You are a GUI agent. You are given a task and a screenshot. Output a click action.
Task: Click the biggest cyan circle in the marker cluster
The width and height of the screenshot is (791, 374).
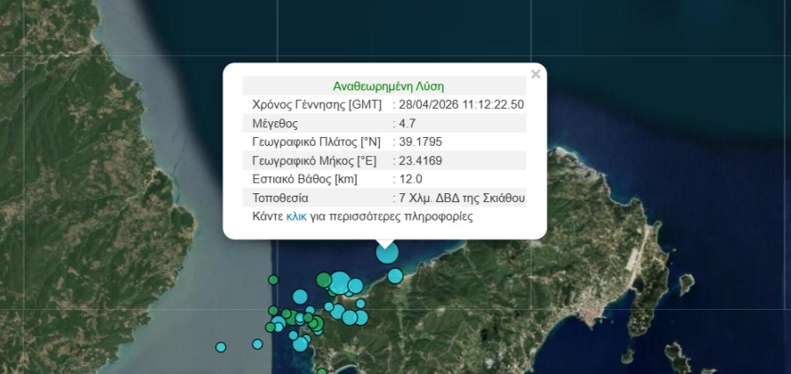pyautogui.click(x=339, y=283)
